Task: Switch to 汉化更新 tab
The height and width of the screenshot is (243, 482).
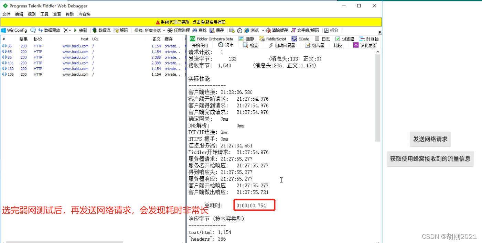Action: (365, 45)
